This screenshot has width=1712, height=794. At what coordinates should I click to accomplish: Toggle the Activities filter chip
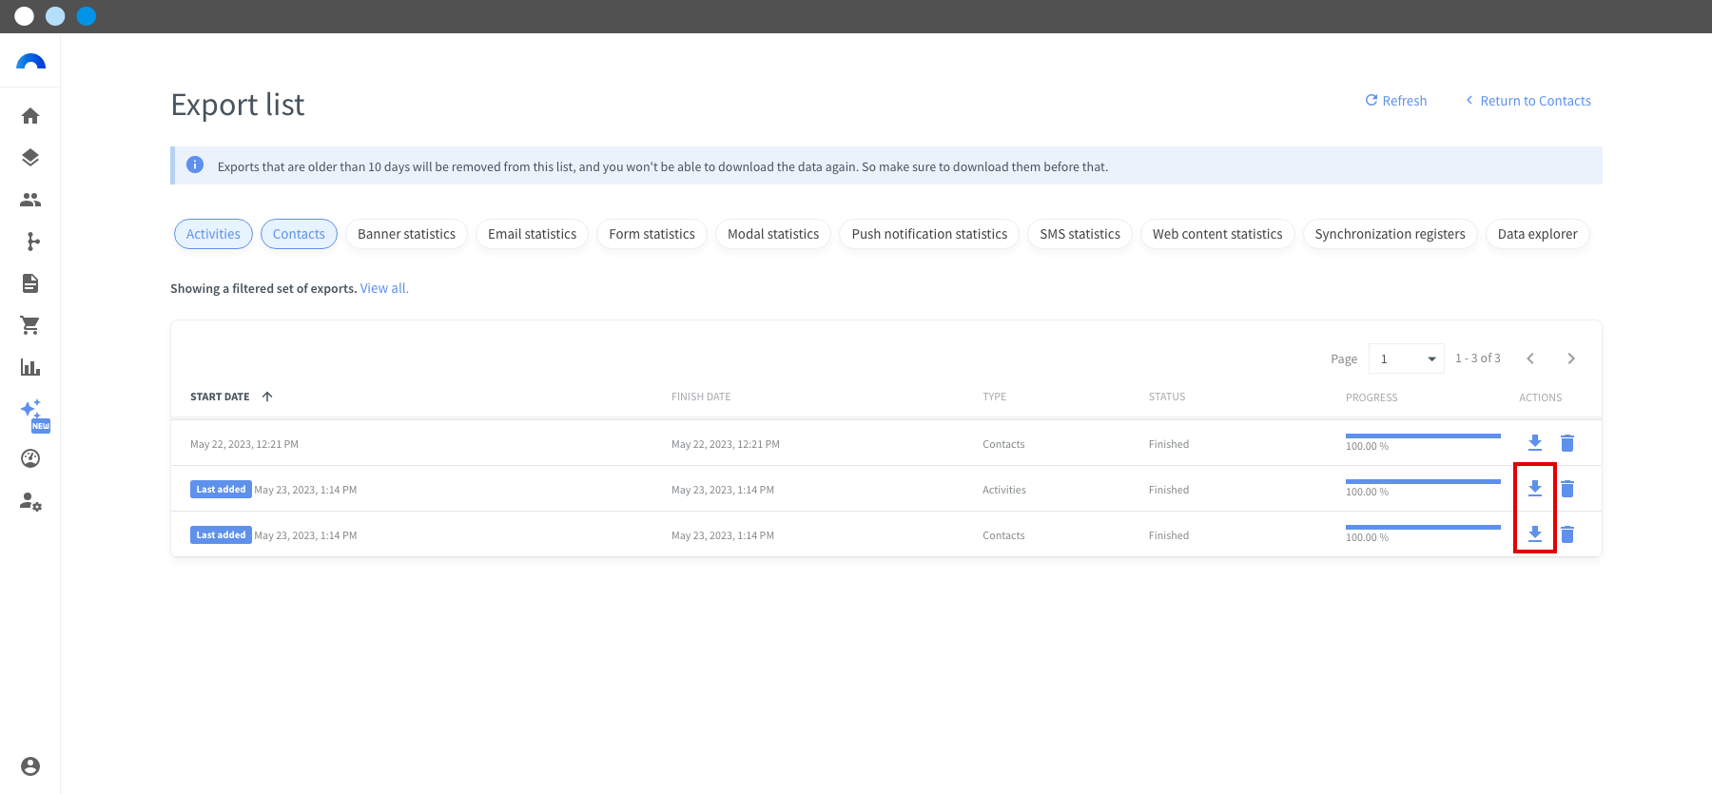click(x=213, y=234)
